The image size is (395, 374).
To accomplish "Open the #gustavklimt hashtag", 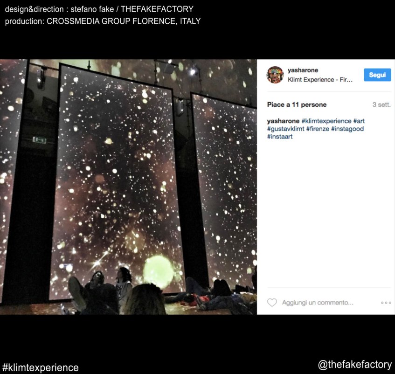I will [286, 129].
